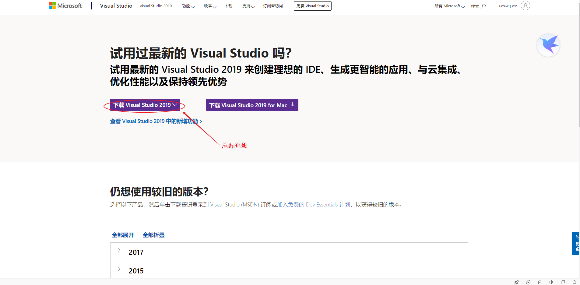Click the trash can icon in status bar
The height and width of the screenshot is (285, 580).
click(x=540, y=282)
